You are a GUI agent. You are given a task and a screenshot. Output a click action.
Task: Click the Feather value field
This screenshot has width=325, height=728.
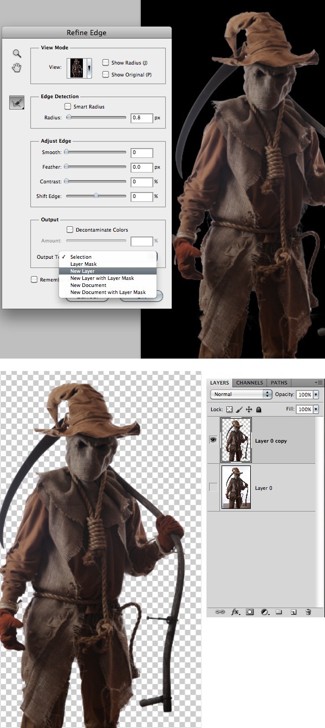point(141,168)
